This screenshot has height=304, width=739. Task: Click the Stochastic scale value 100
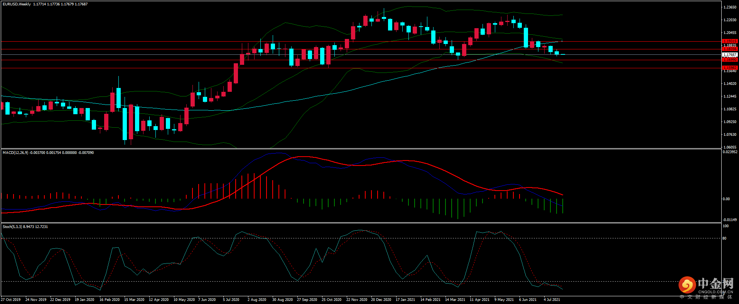pyautogui.click(x=726, y=226)
